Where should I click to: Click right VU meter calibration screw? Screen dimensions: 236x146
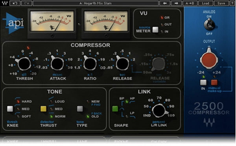(106, 36)
